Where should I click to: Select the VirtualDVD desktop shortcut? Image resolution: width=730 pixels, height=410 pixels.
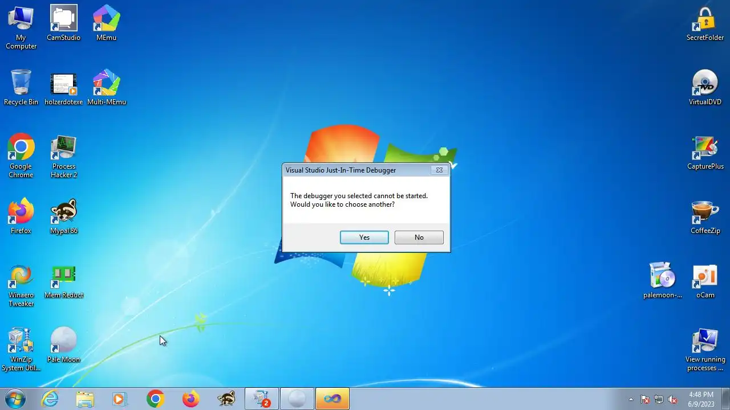705,88
